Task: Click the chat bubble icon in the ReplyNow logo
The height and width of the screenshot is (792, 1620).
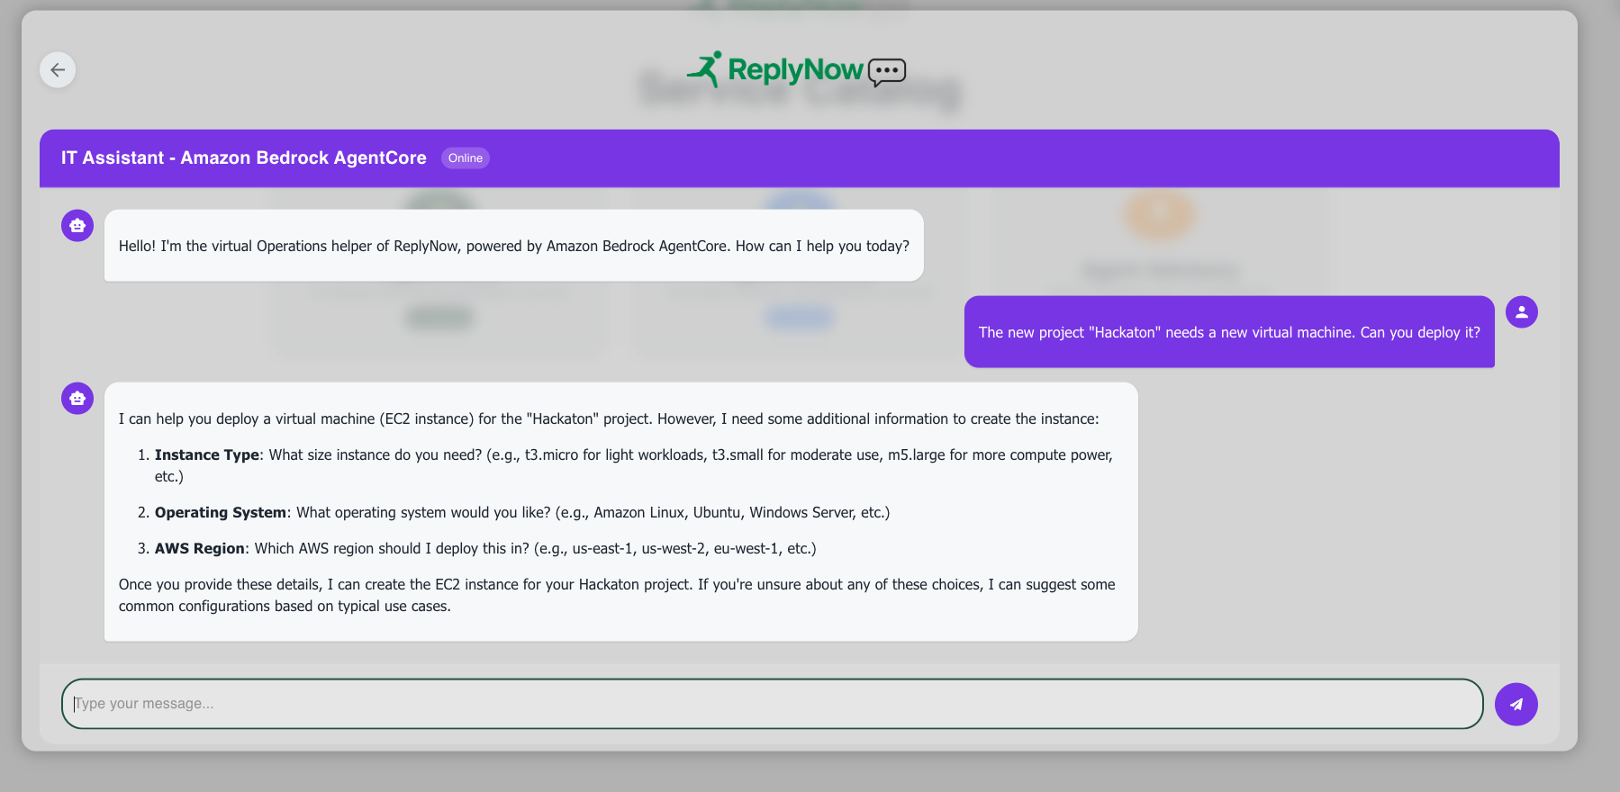Action: tap(887, 72)
